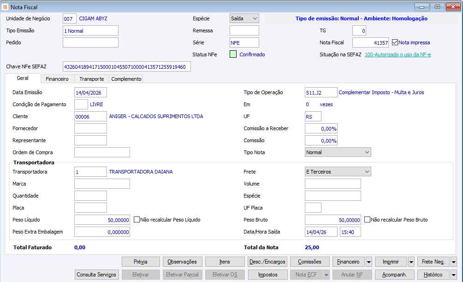Screen dimensions: 463x282
Task: Click Consulta Serviços button
Action: coord(96,275)
